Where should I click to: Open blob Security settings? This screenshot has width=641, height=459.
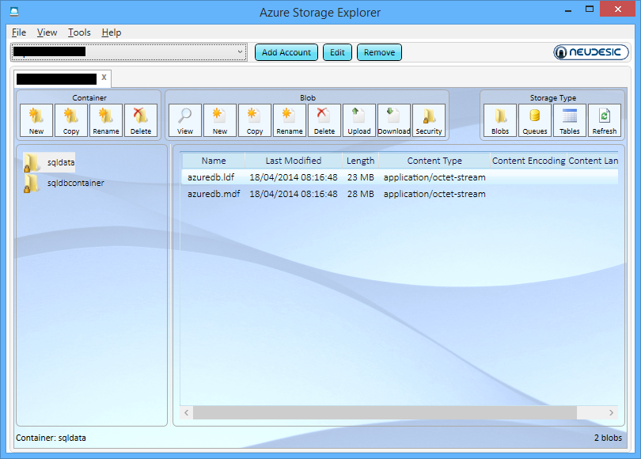429,120
